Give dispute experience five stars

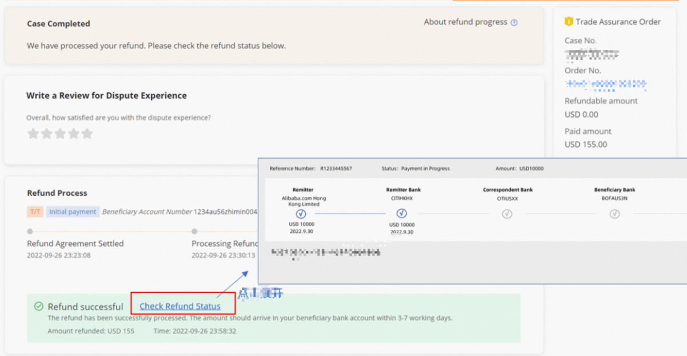(87, 133)
